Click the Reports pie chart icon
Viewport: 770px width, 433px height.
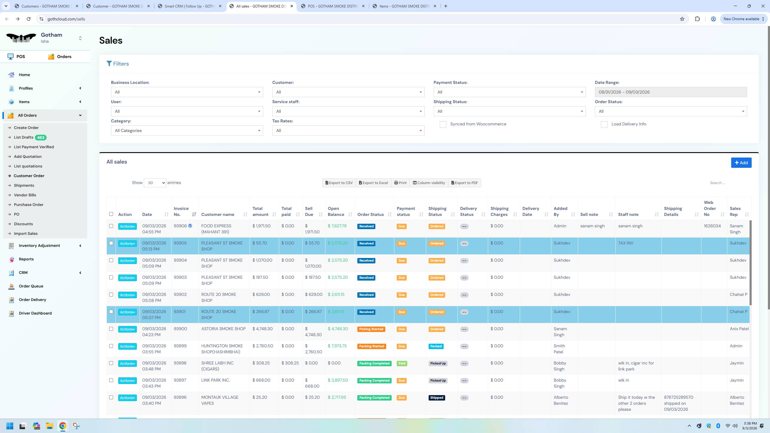(x=11, y=259)
